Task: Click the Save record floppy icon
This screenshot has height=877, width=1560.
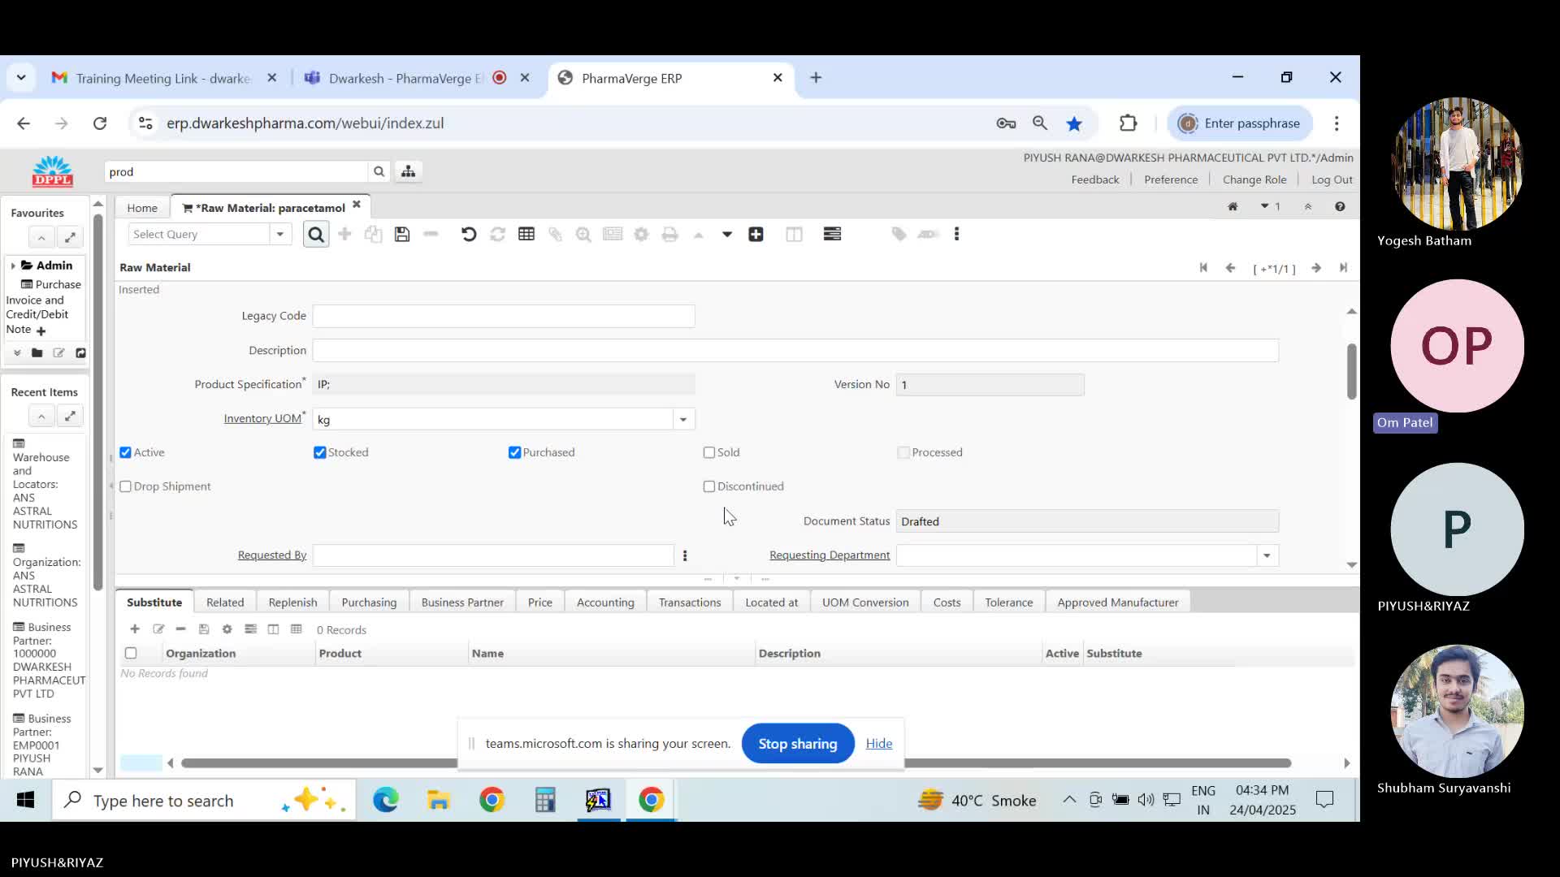Action: click(402, 235)
